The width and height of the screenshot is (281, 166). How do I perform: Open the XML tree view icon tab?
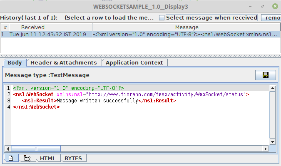point(27,158)
